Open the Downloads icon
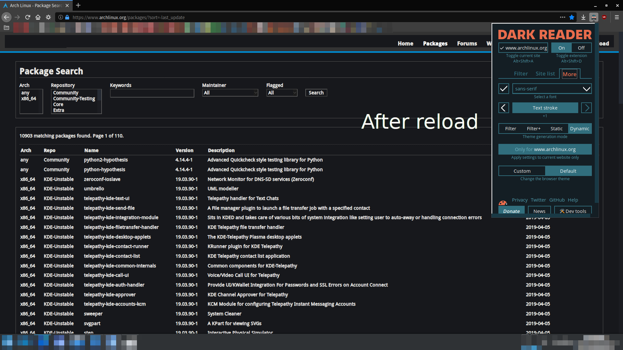The width and height of the screenshot is (623, 350). click(583, 17)
